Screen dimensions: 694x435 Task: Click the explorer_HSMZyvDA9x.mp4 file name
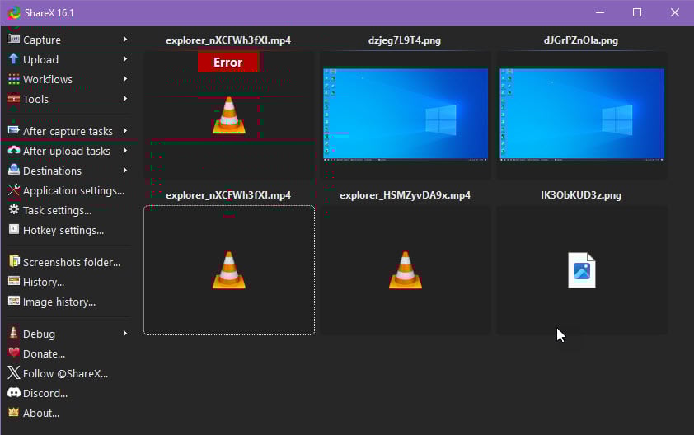click(x=405, y=195)
